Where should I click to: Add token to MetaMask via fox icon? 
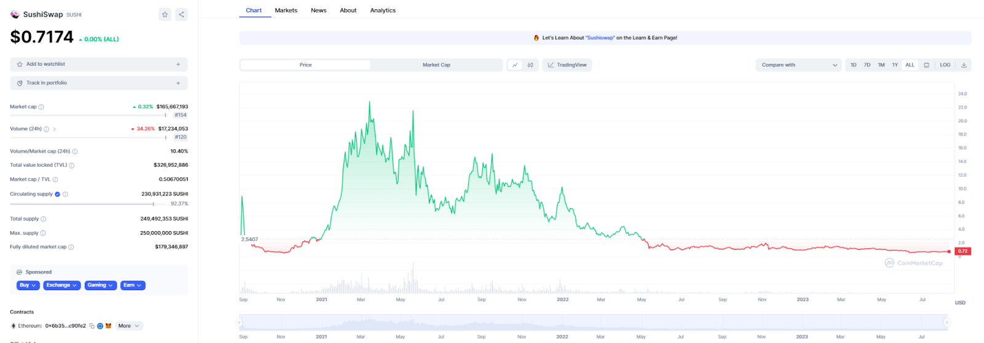(108, 326)
